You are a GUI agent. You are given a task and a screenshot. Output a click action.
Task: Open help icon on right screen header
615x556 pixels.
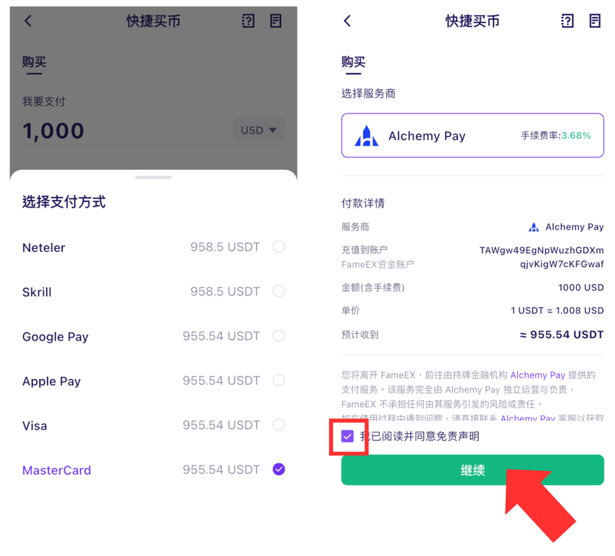tap(567, 21)
